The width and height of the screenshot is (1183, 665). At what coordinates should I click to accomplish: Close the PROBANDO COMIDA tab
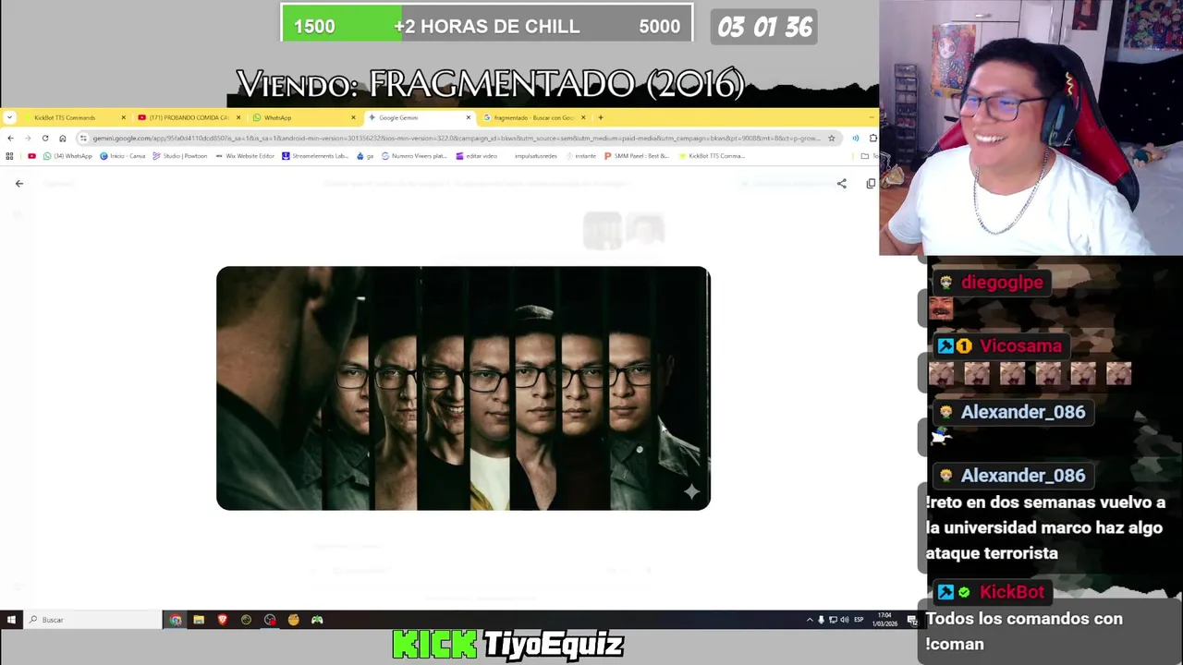click(x=238, y=117)
